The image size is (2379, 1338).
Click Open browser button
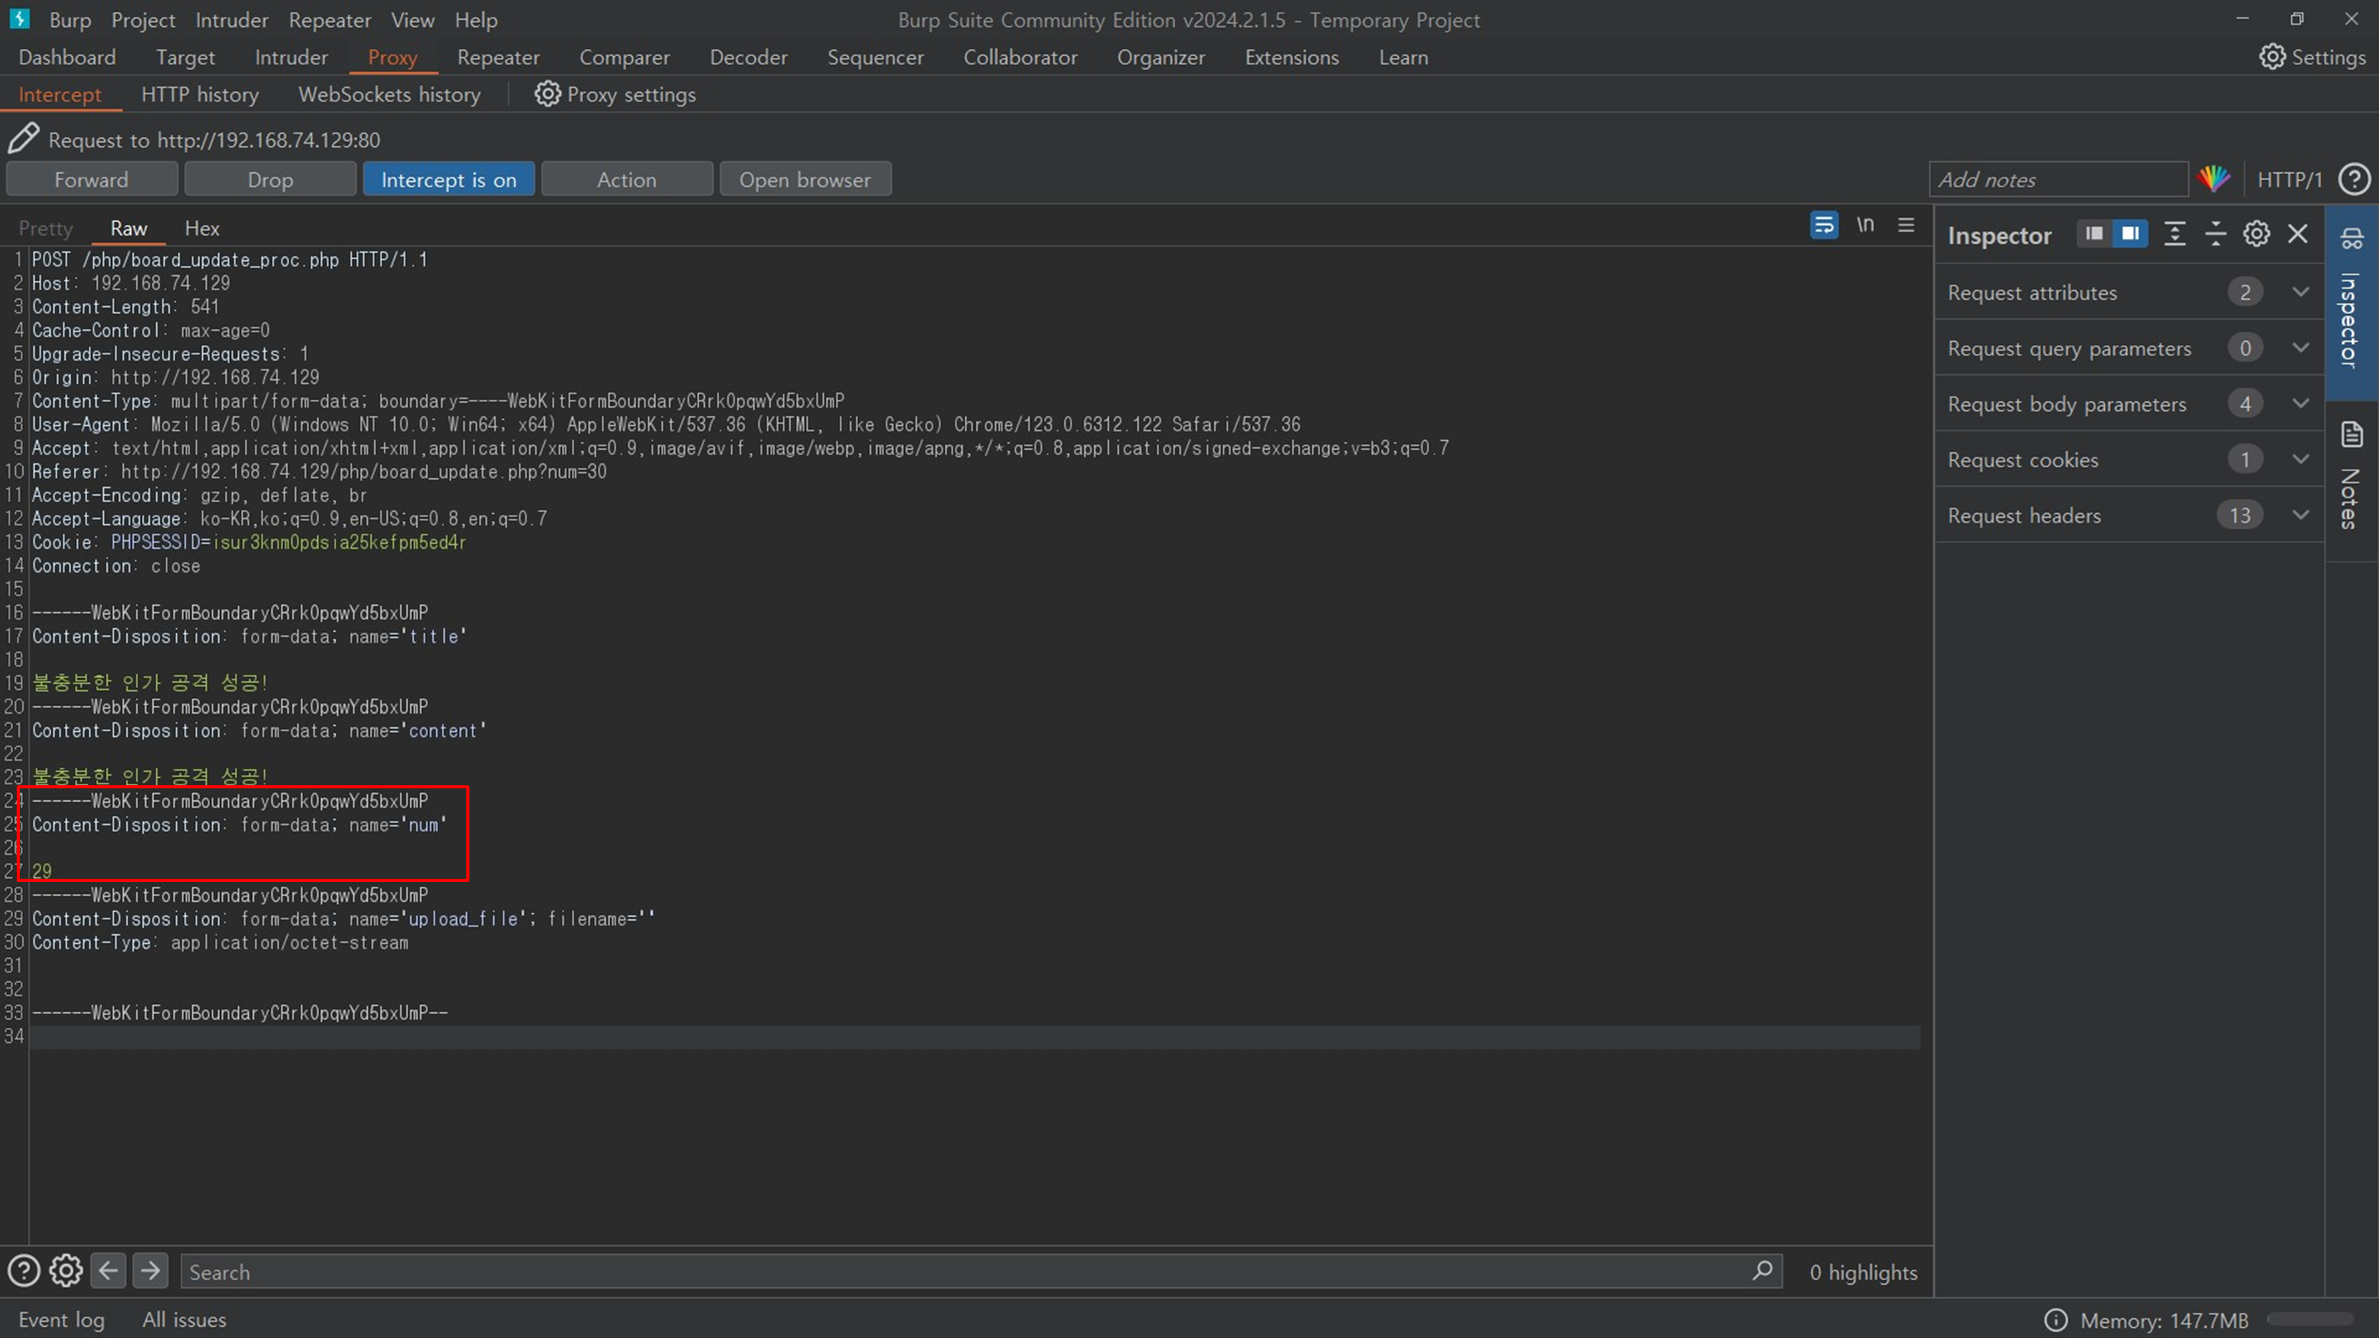(x=804, y=179)
